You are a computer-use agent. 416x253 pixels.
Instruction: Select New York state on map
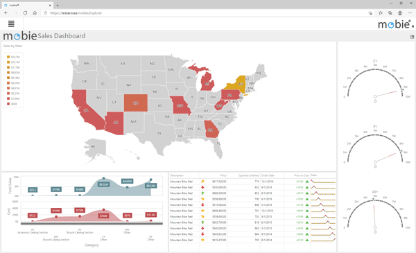(x=237, y=85)
